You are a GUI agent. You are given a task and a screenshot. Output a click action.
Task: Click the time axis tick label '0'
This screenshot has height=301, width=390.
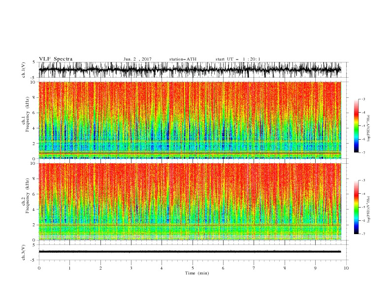39,268
